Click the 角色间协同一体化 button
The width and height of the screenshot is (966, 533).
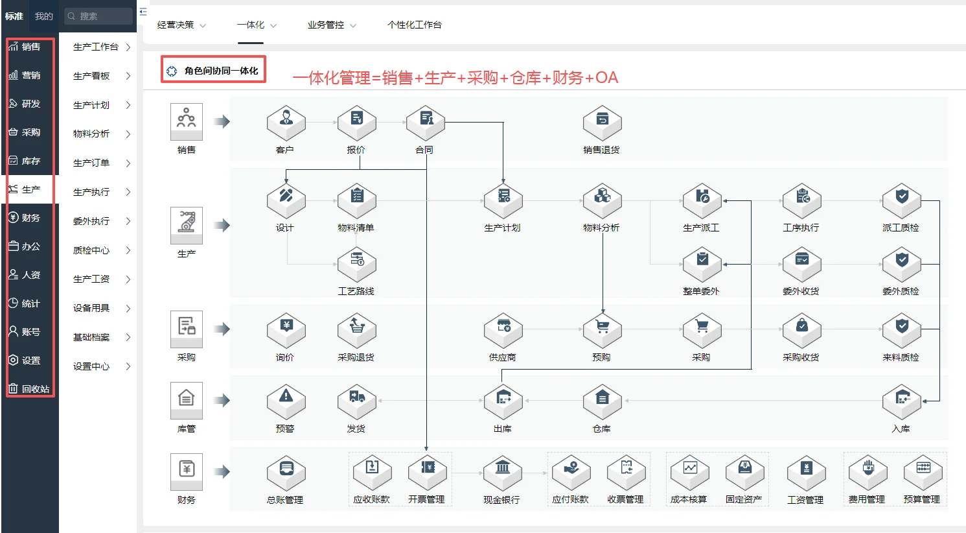[214, 69]
